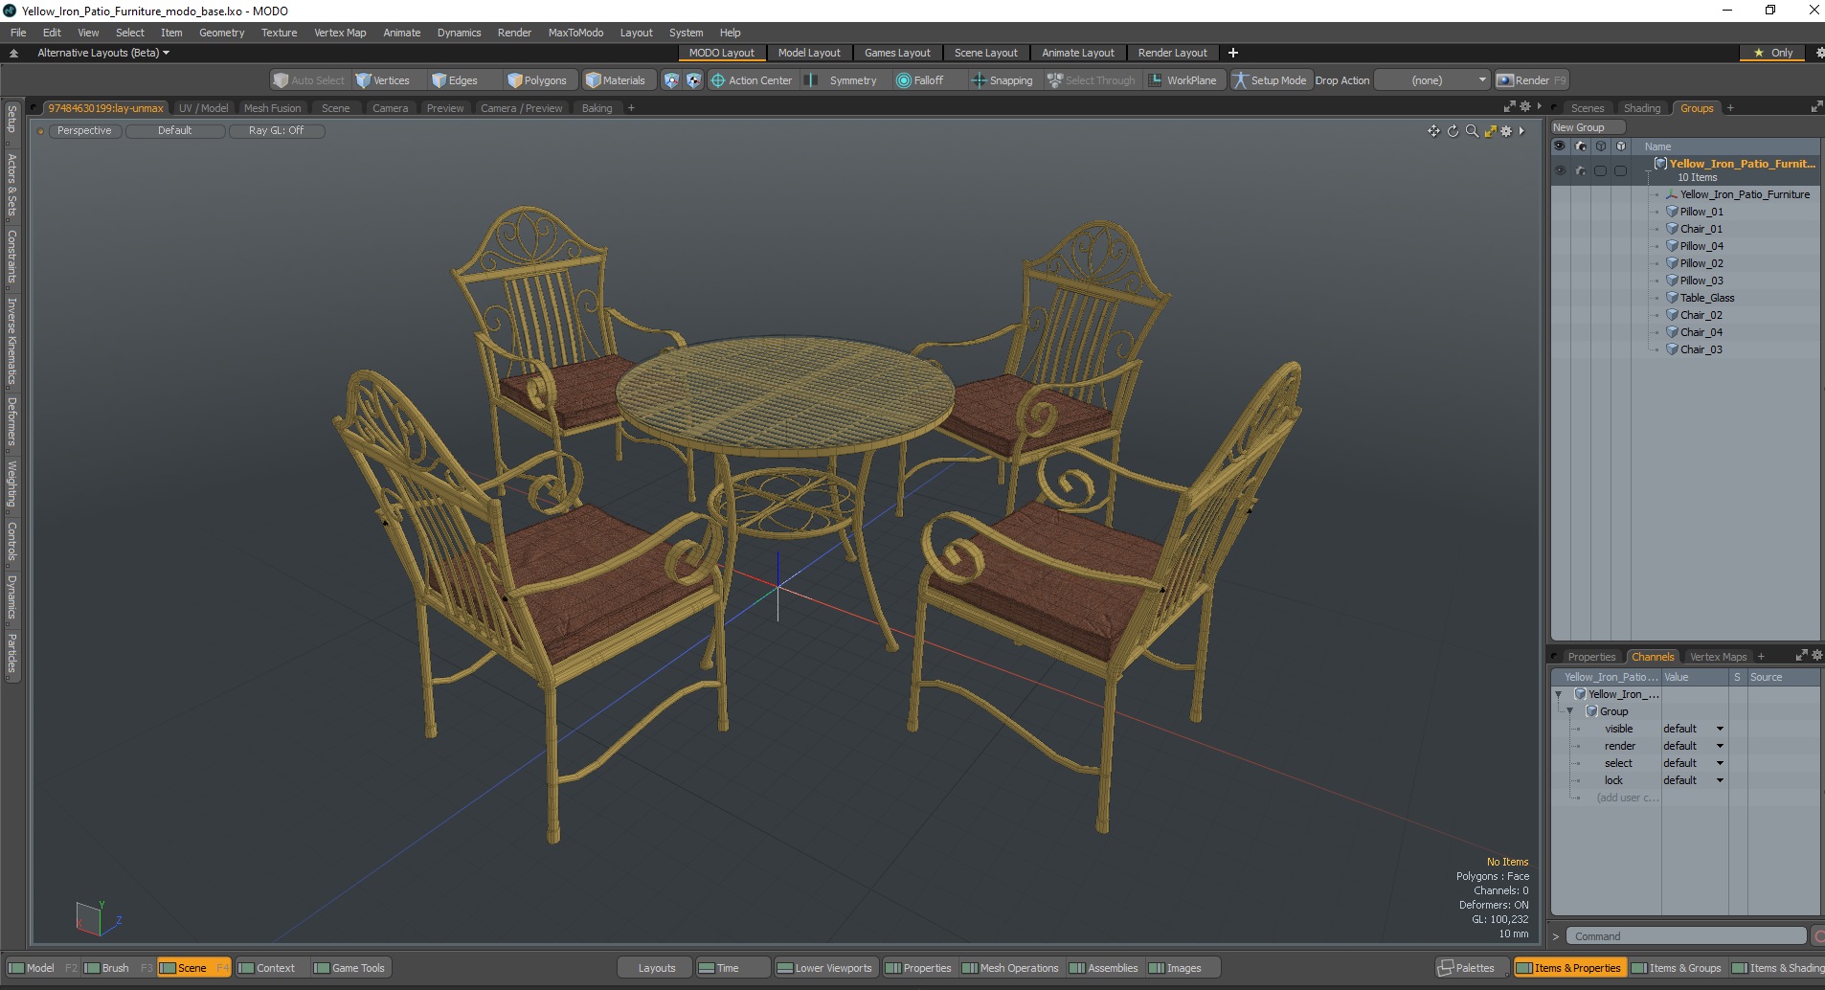The height and width of the screenshot is (990, 1825).
Task: Toggle the Only star button
Action: click(x=1773, y=53)
